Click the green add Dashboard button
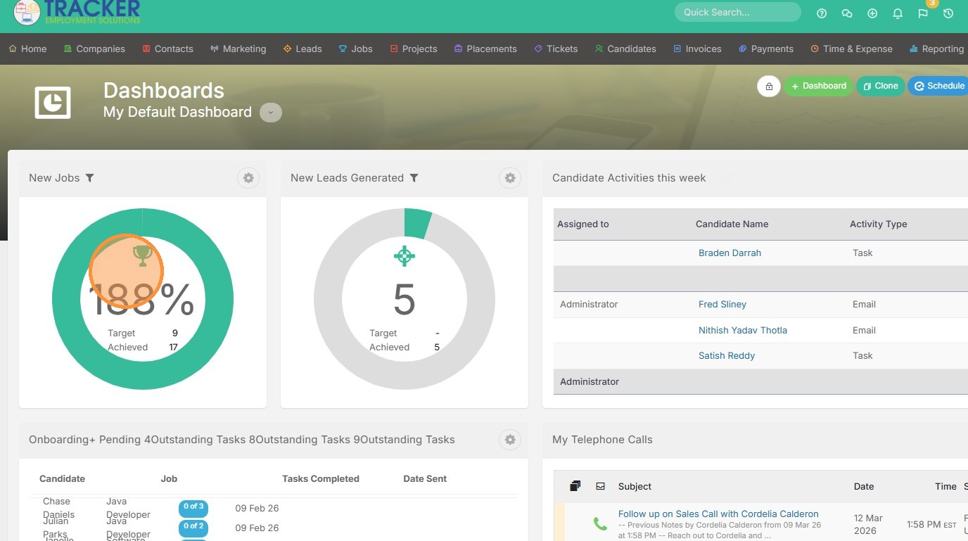 coord(818,86)
